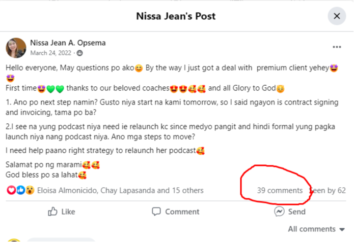Close the Nissa Jean's Post dialog
The width and height of the screenshot is (354, 242).
point(337,16)
